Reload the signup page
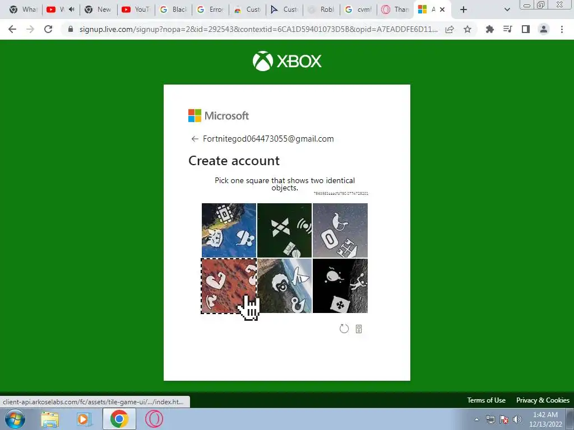The height and width of the screenshot is (430, 574). click(48, 29)
